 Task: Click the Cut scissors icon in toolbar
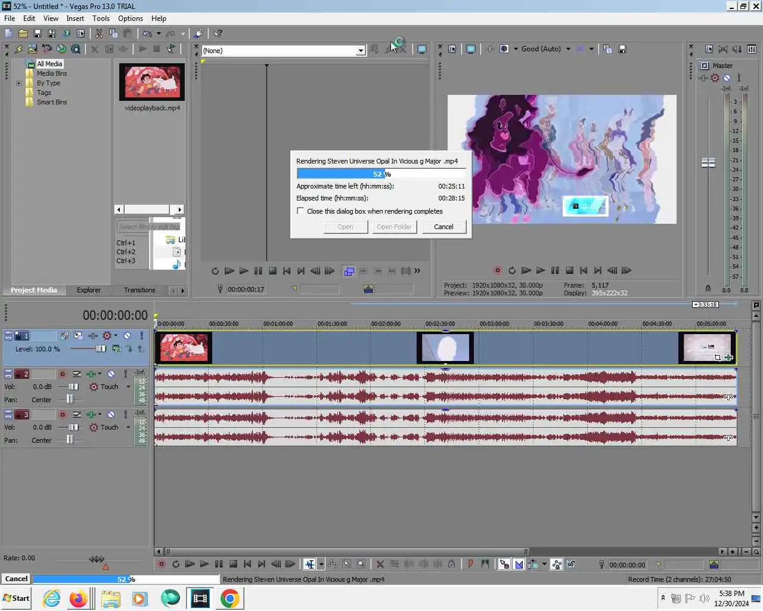pos(99,33)
